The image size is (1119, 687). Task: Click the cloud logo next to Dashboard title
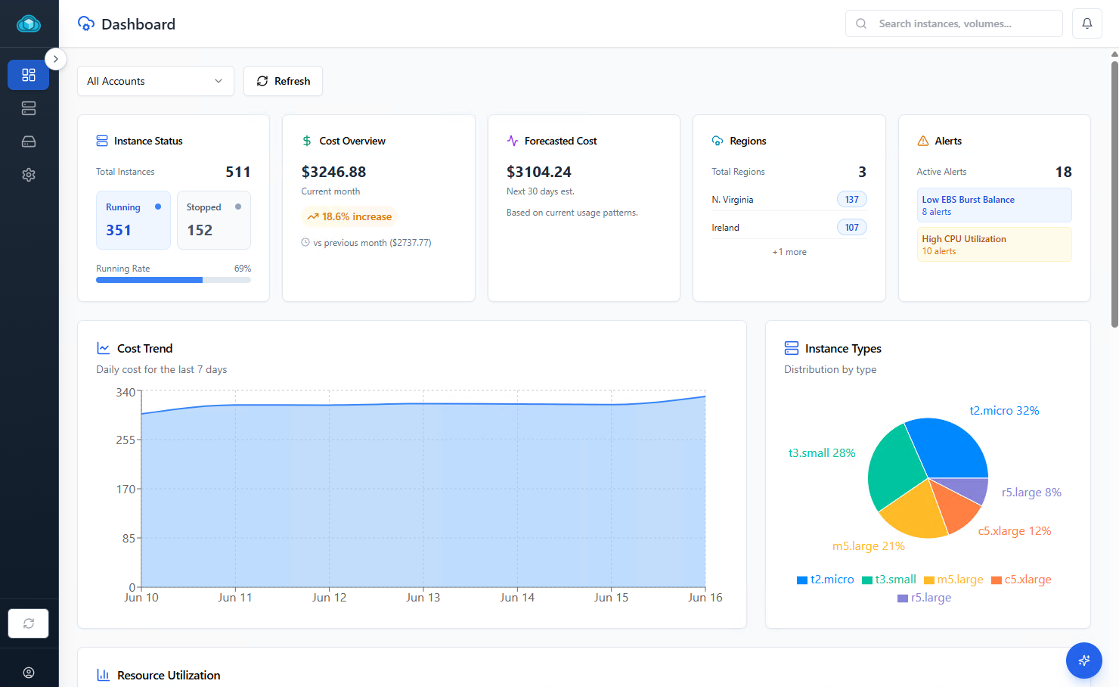[85, 23]
